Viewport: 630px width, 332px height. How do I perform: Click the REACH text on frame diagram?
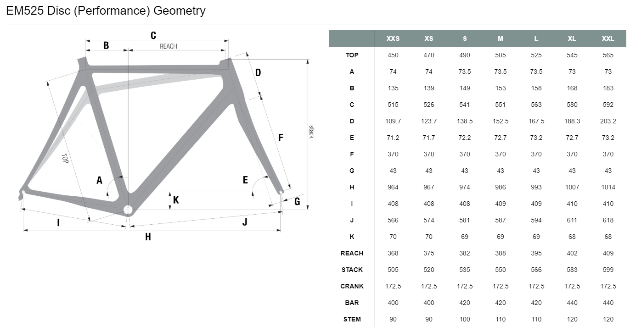[x=168, y=46]
